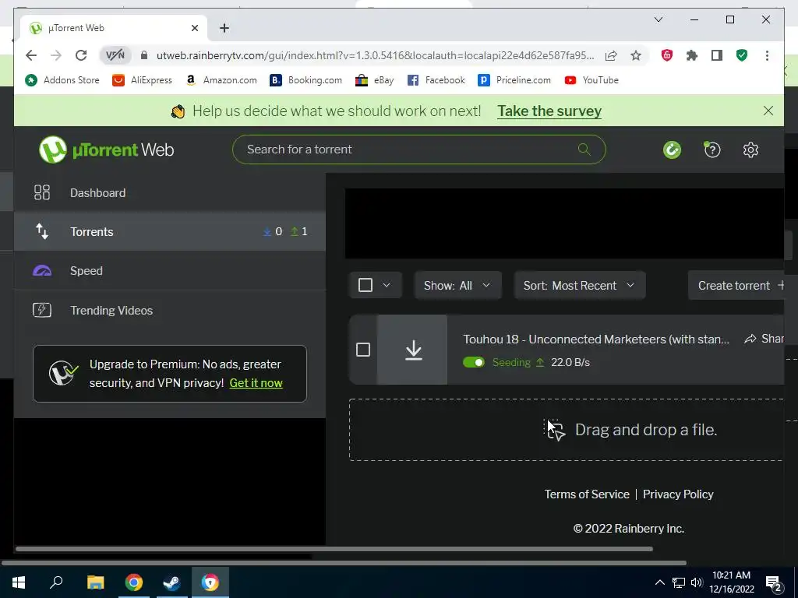The height and width of the screenshot is (598, 798).
Task: Open the Priceline.com bookmark
Action: 514,80
